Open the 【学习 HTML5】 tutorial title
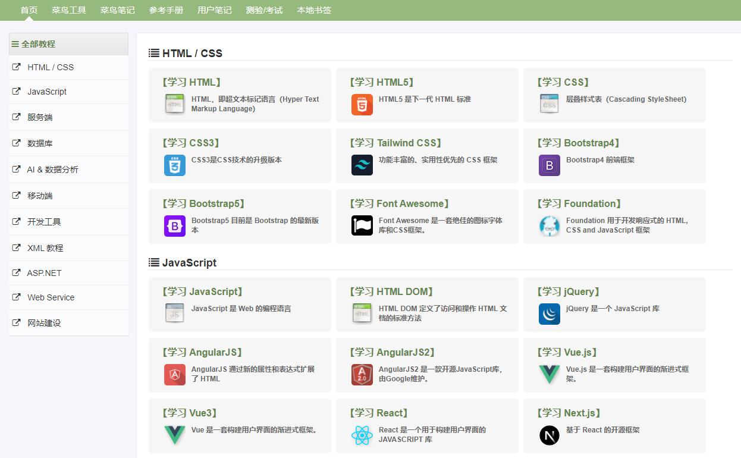741x458 pixels. (381, 82)
